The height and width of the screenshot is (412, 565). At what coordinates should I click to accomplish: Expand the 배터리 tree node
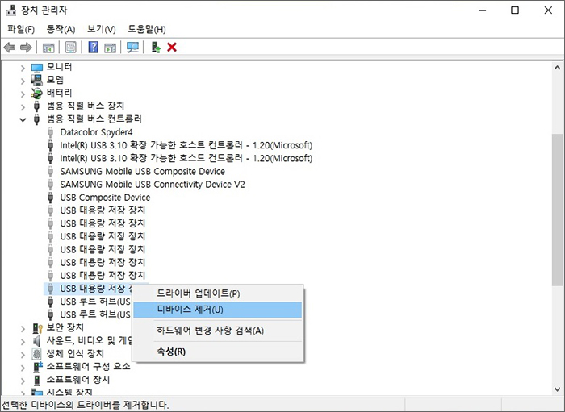tap(23, 94)
